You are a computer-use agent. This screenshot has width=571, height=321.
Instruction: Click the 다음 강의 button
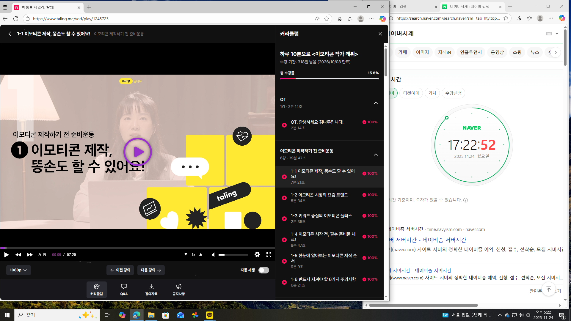click(x=151, y=270)
